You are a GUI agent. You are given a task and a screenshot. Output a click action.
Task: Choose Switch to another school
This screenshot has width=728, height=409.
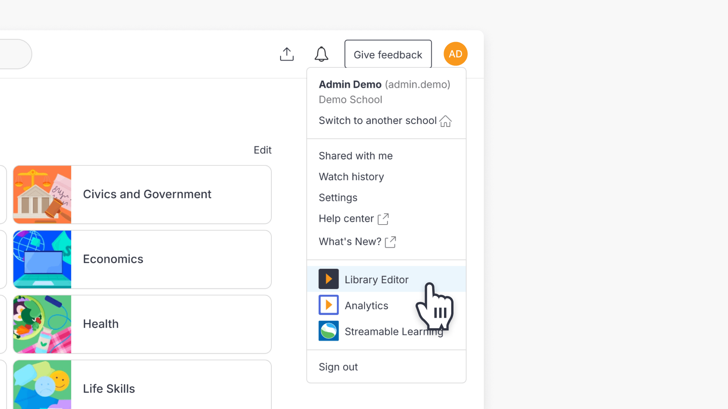[x=377, y=120]
